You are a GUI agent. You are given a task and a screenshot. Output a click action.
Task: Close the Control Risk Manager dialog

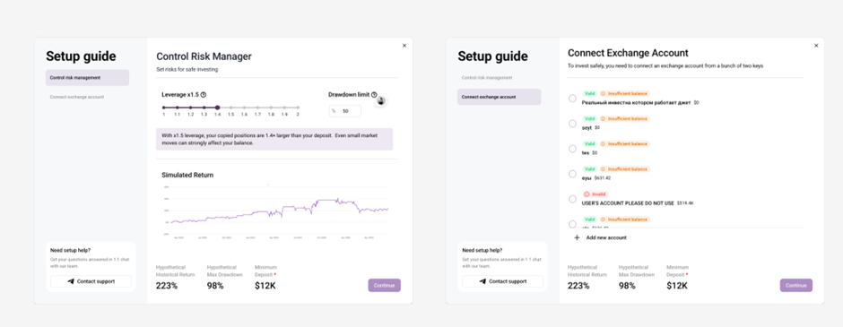(x=404, y=46)
